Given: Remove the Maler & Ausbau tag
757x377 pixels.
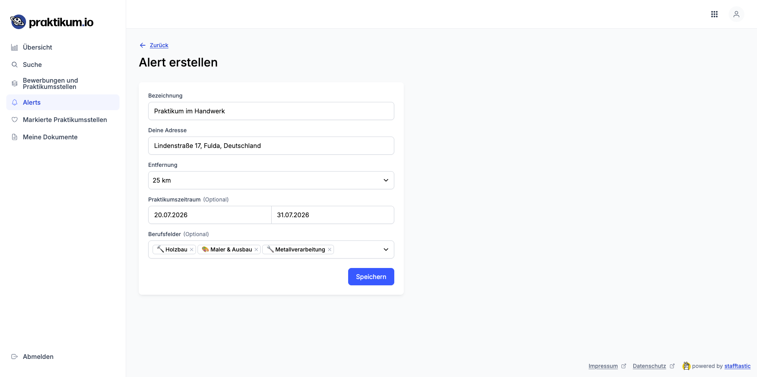Looking at the screenshot, I should coord(256,249).
